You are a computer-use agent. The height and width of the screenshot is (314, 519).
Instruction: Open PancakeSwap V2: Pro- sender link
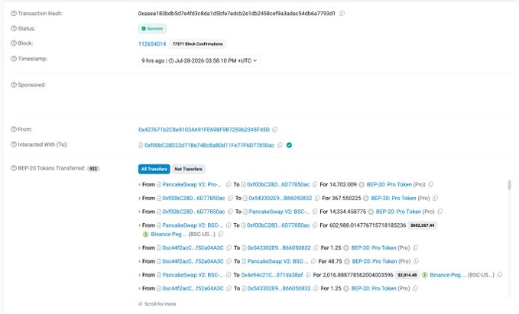tap(192, 185)
